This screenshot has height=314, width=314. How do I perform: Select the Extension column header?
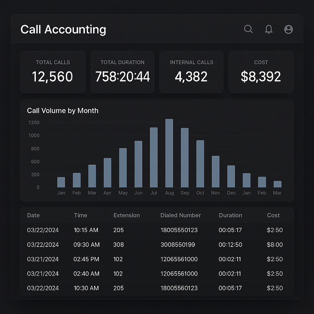[127, 215]
